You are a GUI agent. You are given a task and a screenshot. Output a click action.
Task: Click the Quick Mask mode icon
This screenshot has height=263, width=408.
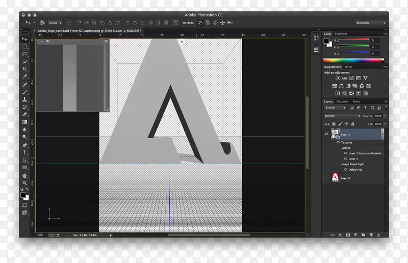point(24,205)
